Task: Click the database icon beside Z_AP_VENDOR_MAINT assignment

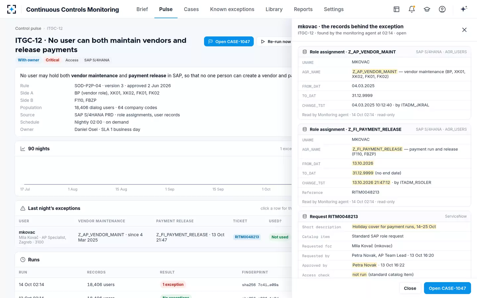Action: pos(305,52)
